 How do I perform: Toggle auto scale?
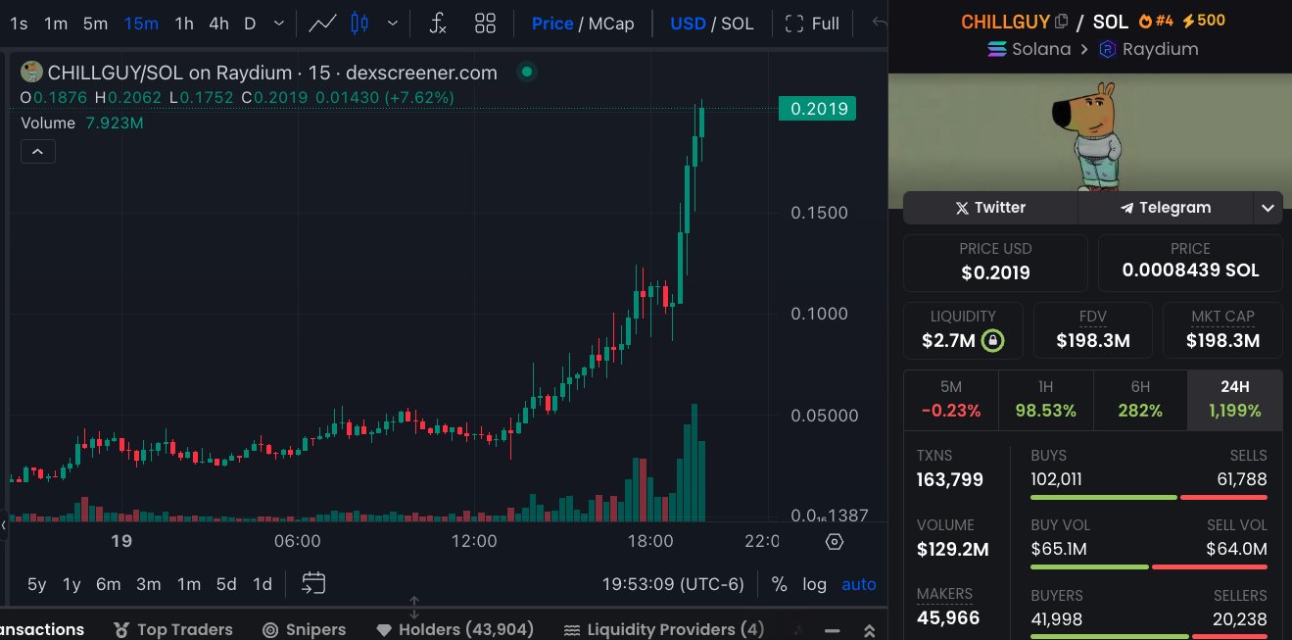click(x=859, y=584)
